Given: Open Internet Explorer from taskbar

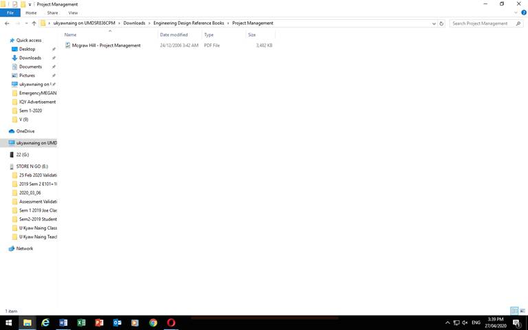Looking at the screenshot, I should point(45,322).
